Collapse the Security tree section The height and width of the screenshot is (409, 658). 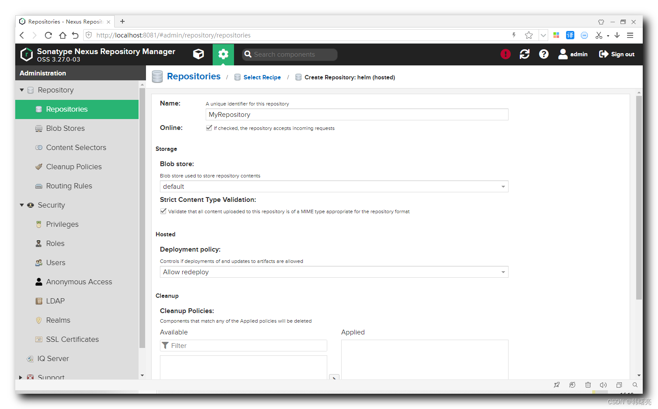pos(22,205)
